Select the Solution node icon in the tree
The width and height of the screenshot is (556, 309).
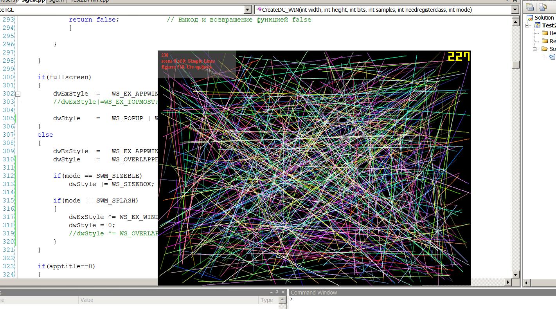[x=530, y=18]
